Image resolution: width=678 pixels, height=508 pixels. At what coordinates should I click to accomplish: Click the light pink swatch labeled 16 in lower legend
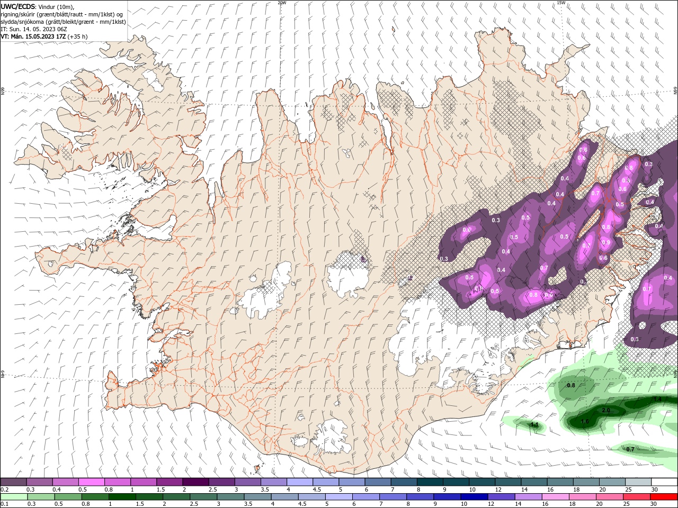coord(555,497)
